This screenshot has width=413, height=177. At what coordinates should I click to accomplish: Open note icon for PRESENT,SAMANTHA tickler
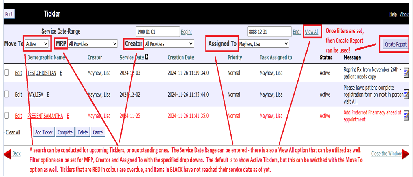pyautogui.click(x=406, y=116)
